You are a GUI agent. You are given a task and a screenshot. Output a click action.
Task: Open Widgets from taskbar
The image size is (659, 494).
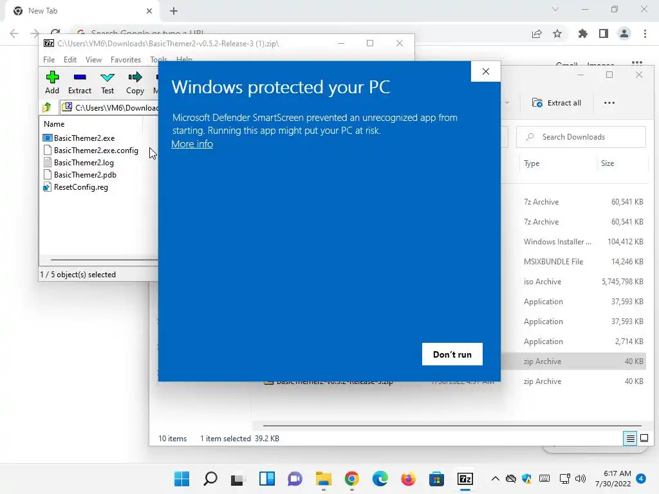[x=267, y=479]
